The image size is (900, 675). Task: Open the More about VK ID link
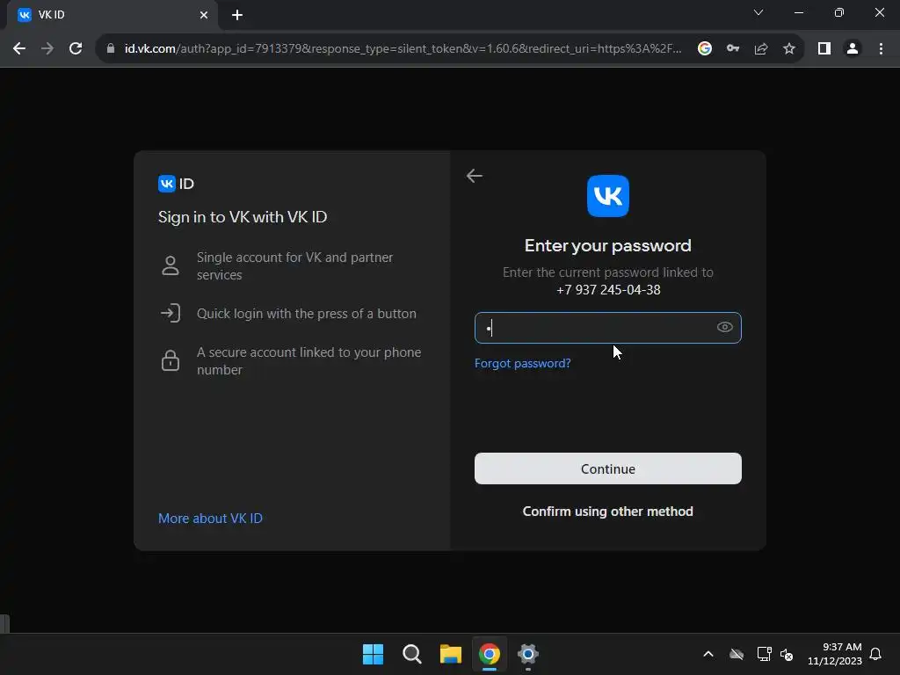[210, 519]
